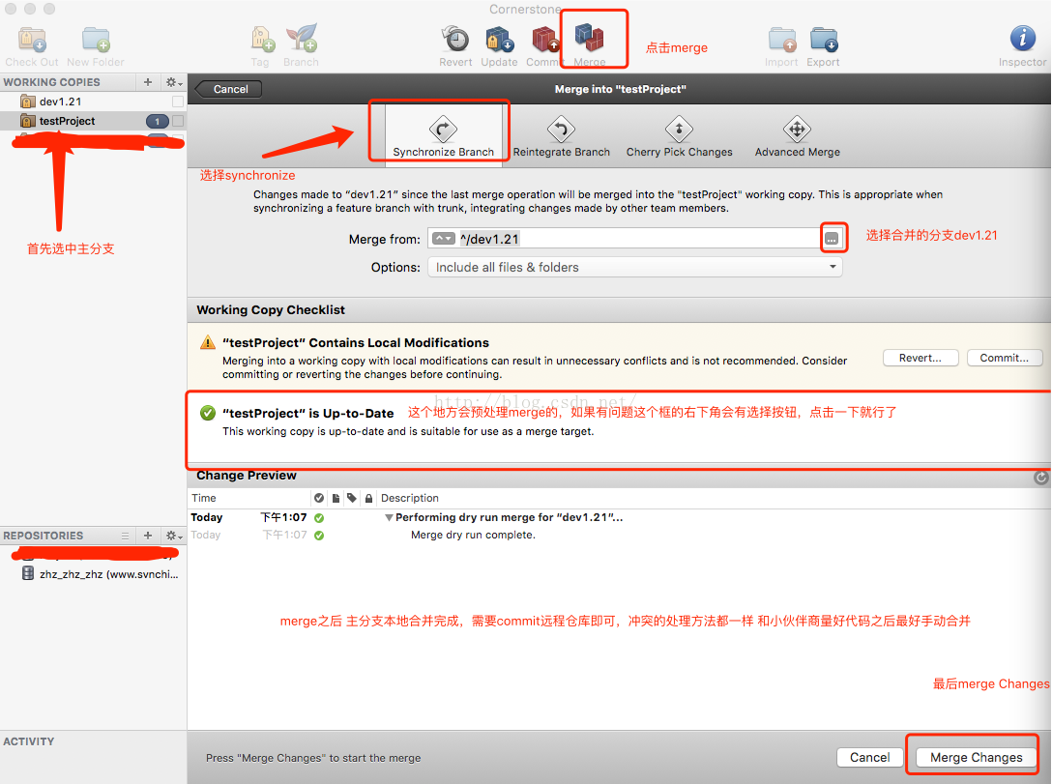Cancel merge using header Cancel button

click(229, 89)
